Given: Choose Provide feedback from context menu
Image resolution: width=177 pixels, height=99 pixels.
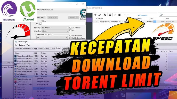Looking at the screenshot, I should 43,85.
